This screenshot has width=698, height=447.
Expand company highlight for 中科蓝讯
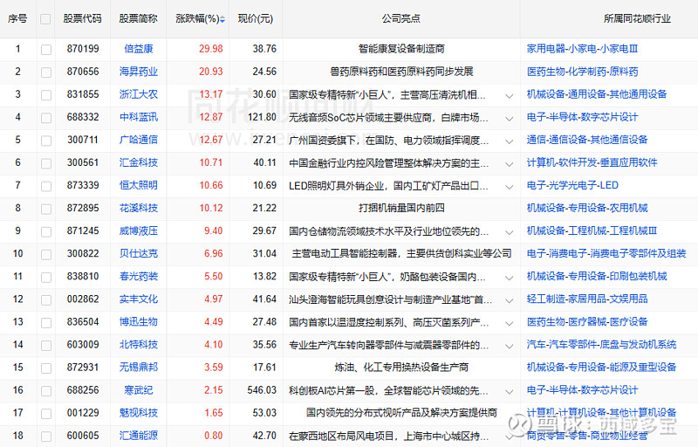click(510, 119)
